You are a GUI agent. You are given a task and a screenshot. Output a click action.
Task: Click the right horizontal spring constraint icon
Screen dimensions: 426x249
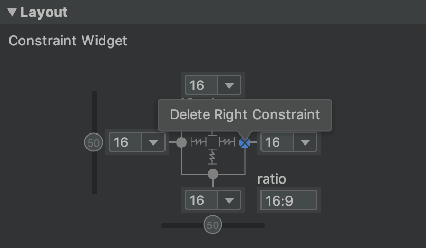(227, 142)
